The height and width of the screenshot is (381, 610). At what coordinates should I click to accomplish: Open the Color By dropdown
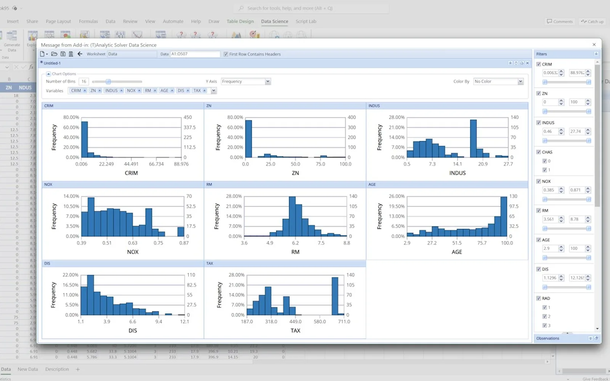[x=520, y=82]
